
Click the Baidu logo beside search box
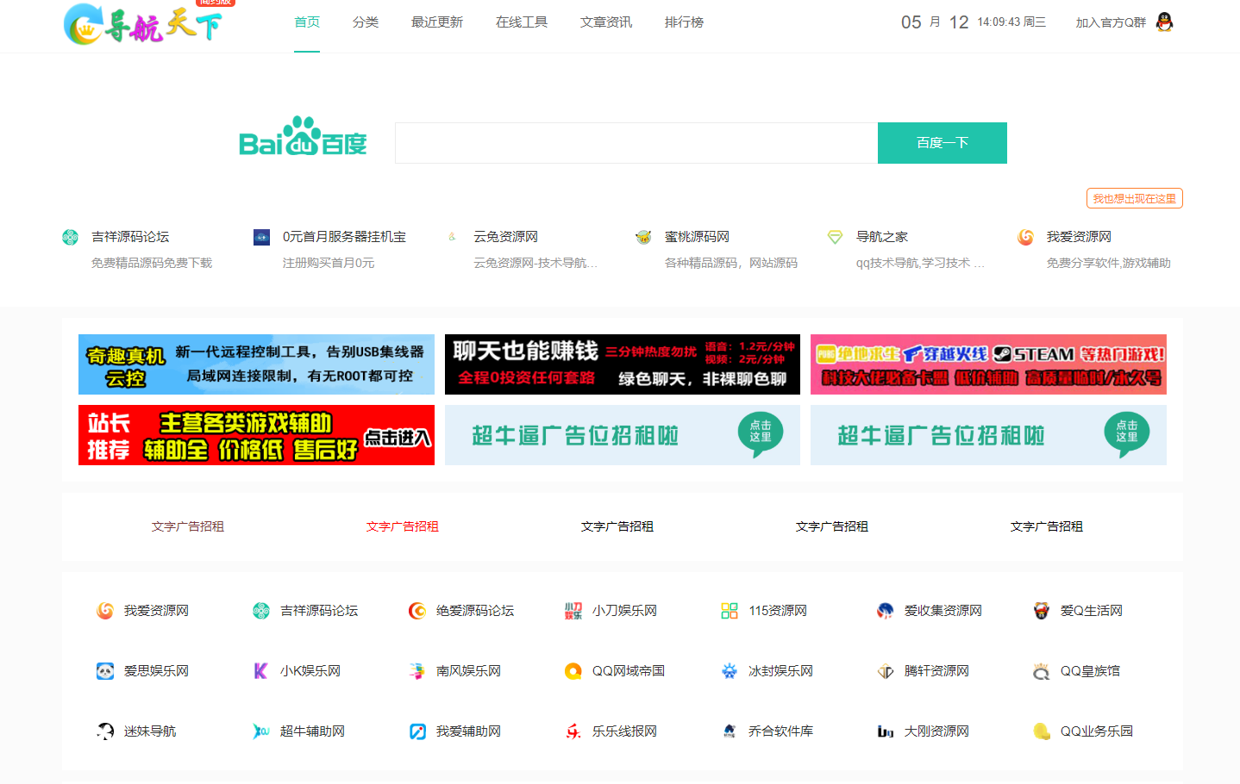click(303, 137)
